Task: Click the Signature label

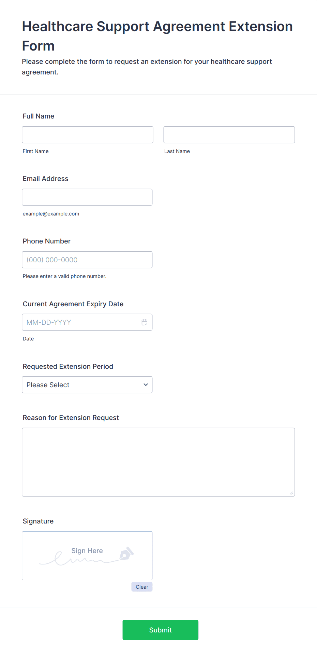Action: [38, 521]
